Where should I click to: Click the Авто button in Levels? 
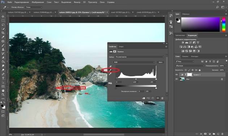(160, 62)
